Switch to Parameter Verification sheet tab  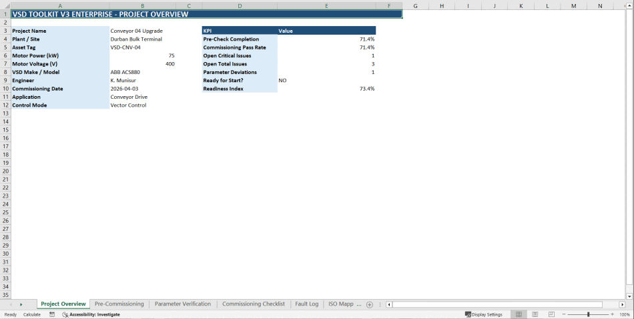pyautogui.click(x=182, y=304)
